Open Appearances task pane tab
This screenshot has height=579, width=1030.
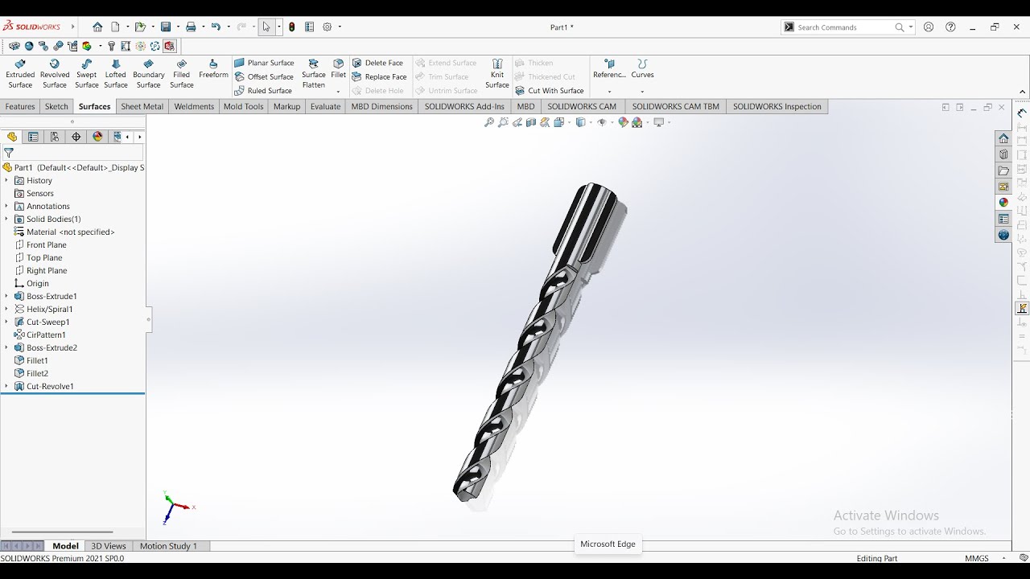[x=1003, y=203]
